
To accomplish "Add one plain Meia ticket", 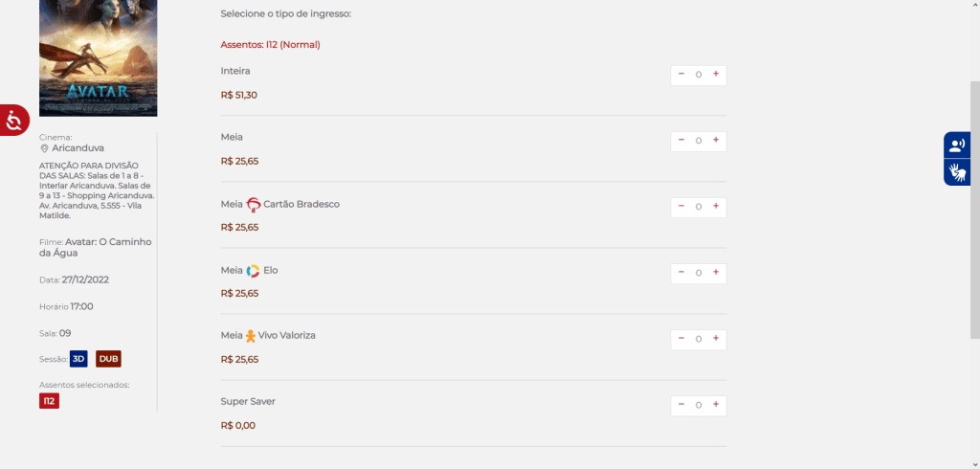I will [715, 140].
